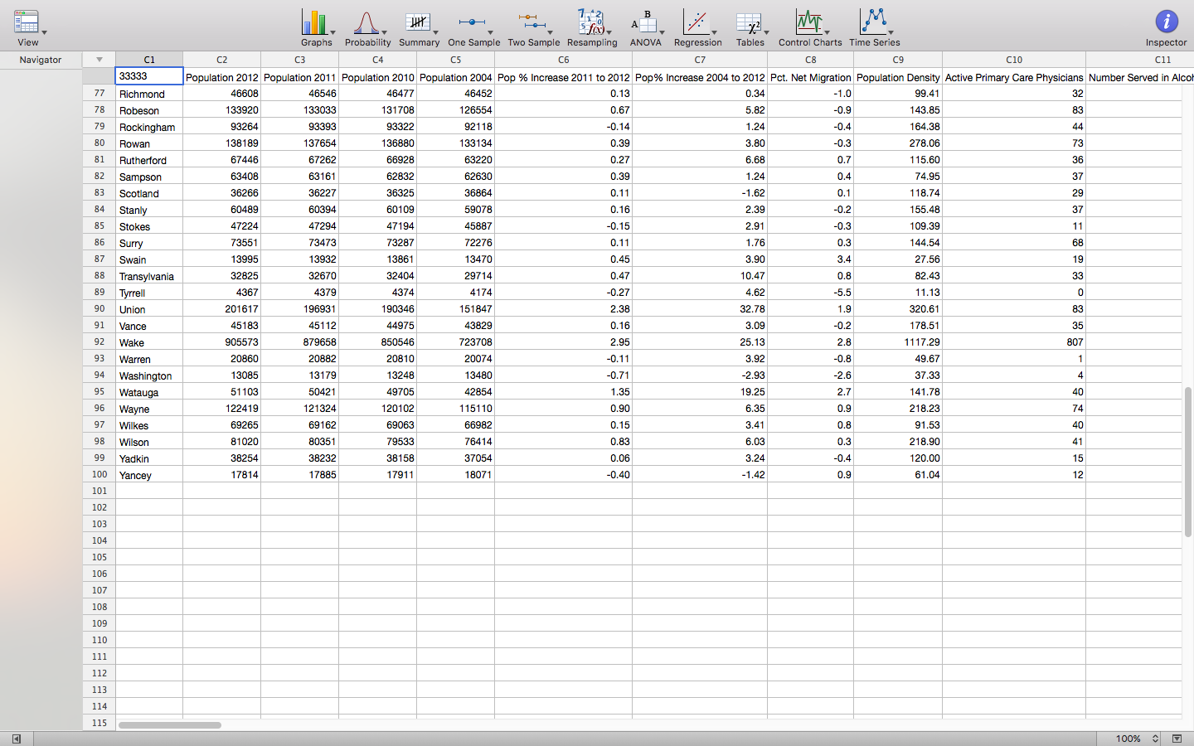Open the ANOVA tool
The width and height of the screenshot is (1194, 746).
tap(645, 27)
